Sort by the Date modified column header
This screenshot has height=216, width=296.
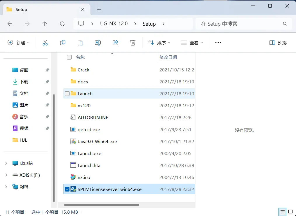pyautogui.click(x=168, y=57)
